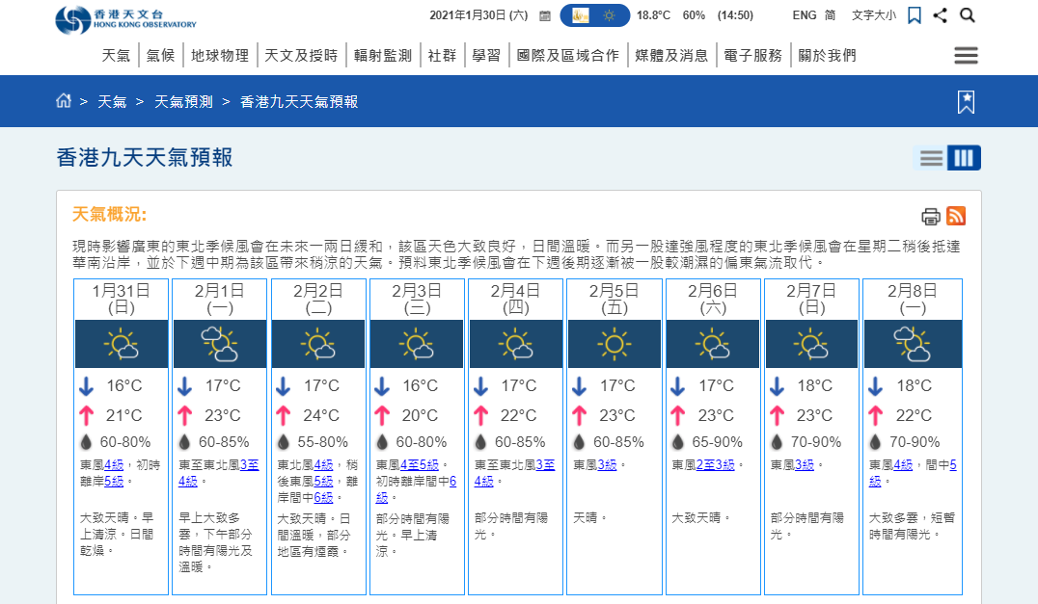Switch language to ENG
The image size is (1038, 604).
805,15
